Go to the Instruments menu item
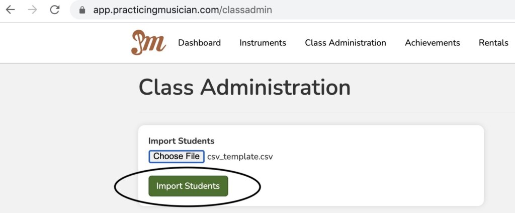The height and width of the screenshot is (213, 515). pyautogui.click(x=263, y=43)
